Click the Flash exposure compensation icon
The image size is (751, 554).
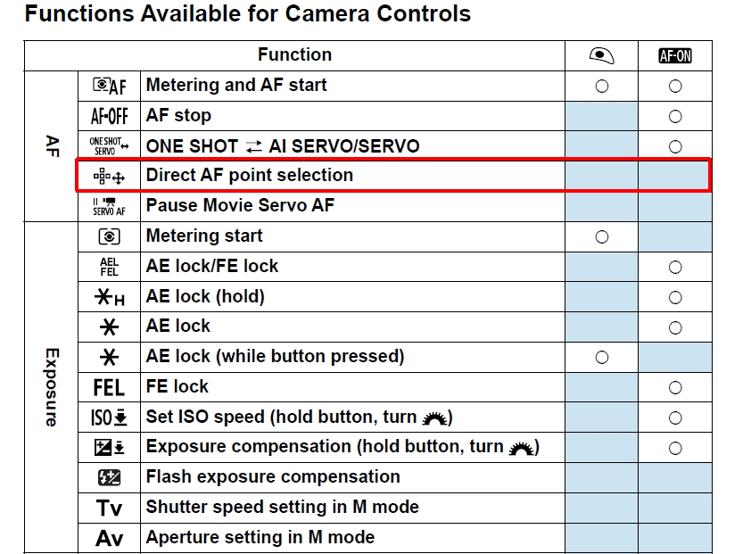click(x=109, y=477)
